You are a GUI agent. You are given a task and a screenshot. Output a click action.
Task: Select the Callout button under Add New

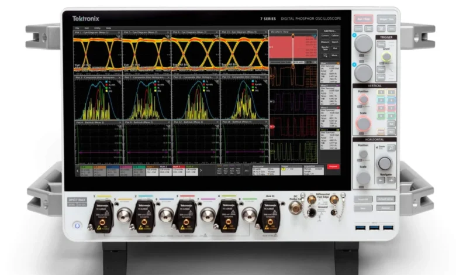point(335,36)
